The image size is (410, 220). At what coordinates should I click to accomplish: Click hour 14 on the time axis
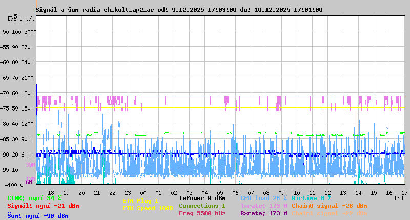(x=359, y=192)
